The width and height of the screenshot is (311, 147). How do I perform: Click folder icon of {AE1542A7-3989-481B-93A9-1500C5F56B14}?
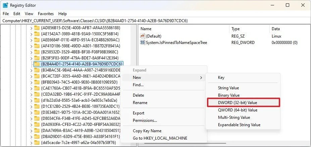coord(37,34)
